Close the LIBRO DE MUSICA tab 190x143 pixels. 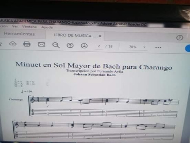(x=100, y=36)
